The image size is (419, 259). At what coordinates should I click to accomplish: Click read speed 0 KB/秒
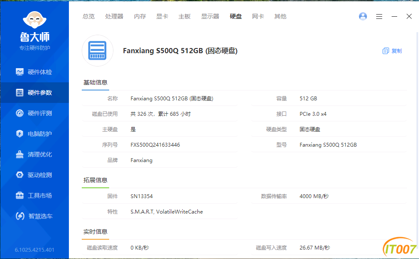click(140, 248)
